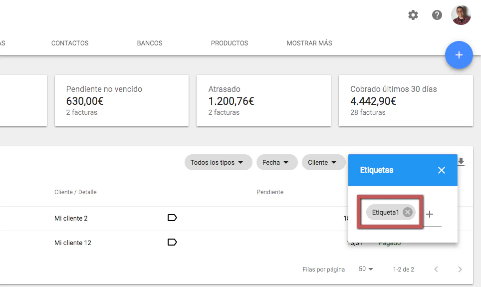Expand the Todos los tipos filter
This screenshot has width=481, height=287.
point(217,162)
